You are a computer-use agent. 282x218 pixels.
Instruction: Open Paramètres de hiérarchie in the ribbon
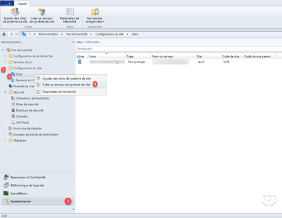click(69, 16)
